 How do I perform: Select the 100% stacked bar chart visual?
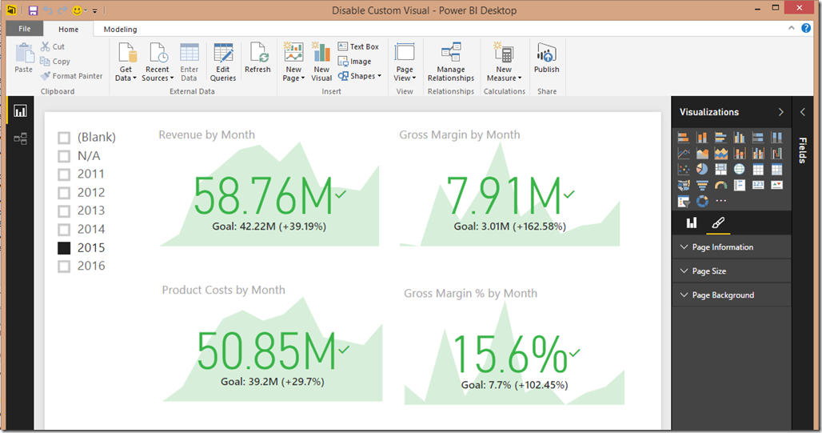coord(758,138)
